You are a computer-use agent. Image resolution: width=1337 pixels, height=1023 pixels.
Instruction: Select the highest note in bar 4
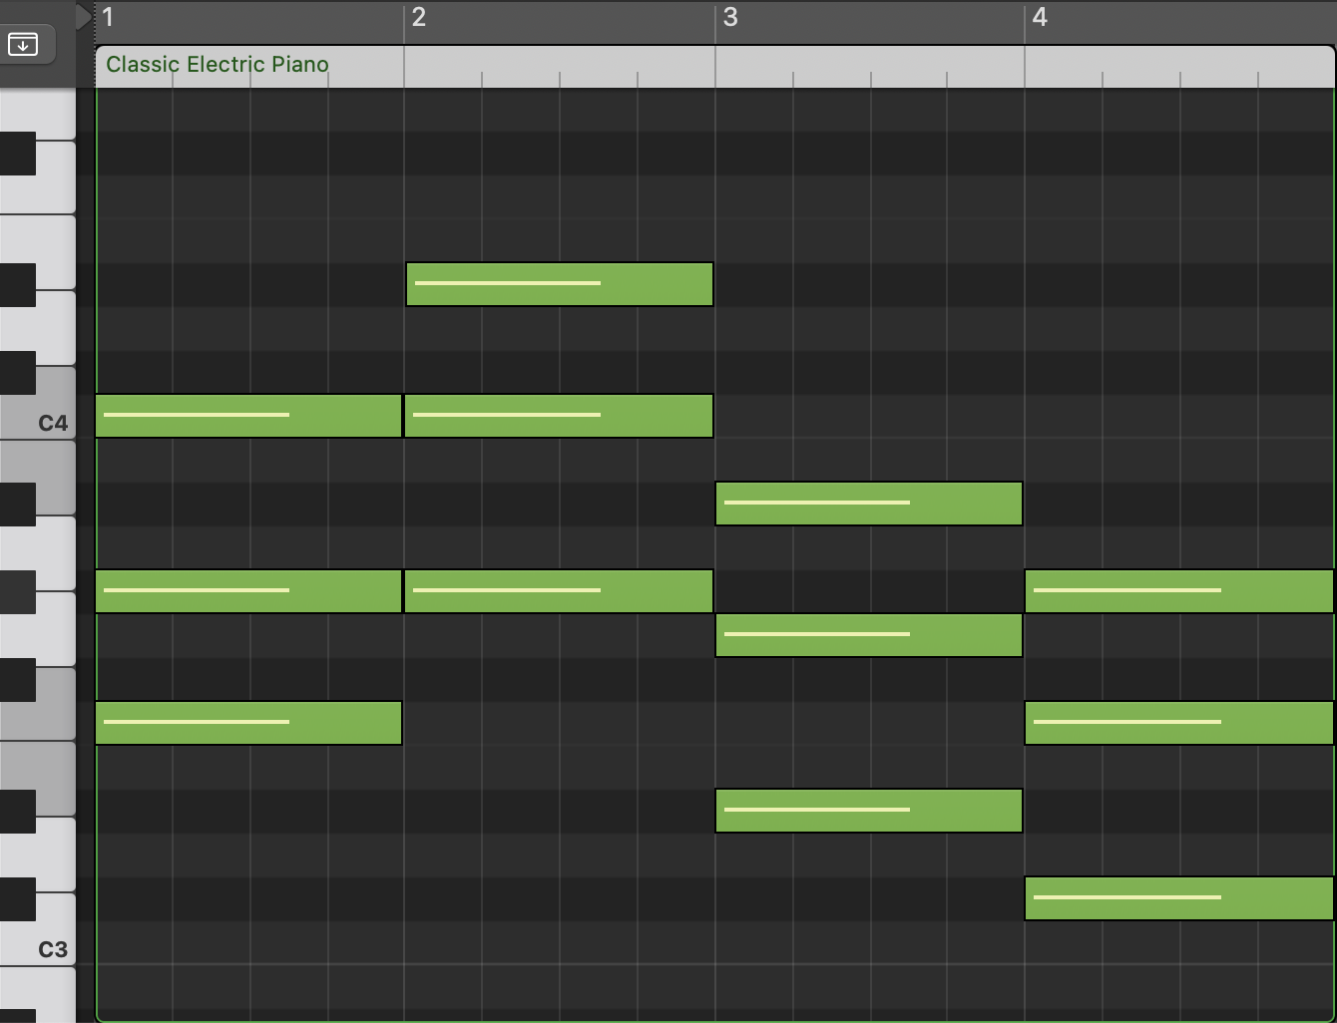point(1178,591)
